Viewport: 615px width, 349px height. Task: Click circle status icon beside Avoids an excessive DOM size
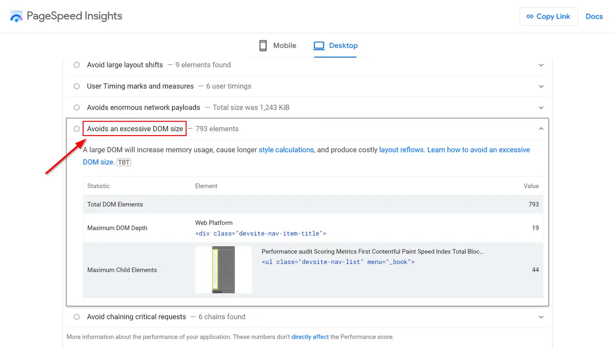77,129
